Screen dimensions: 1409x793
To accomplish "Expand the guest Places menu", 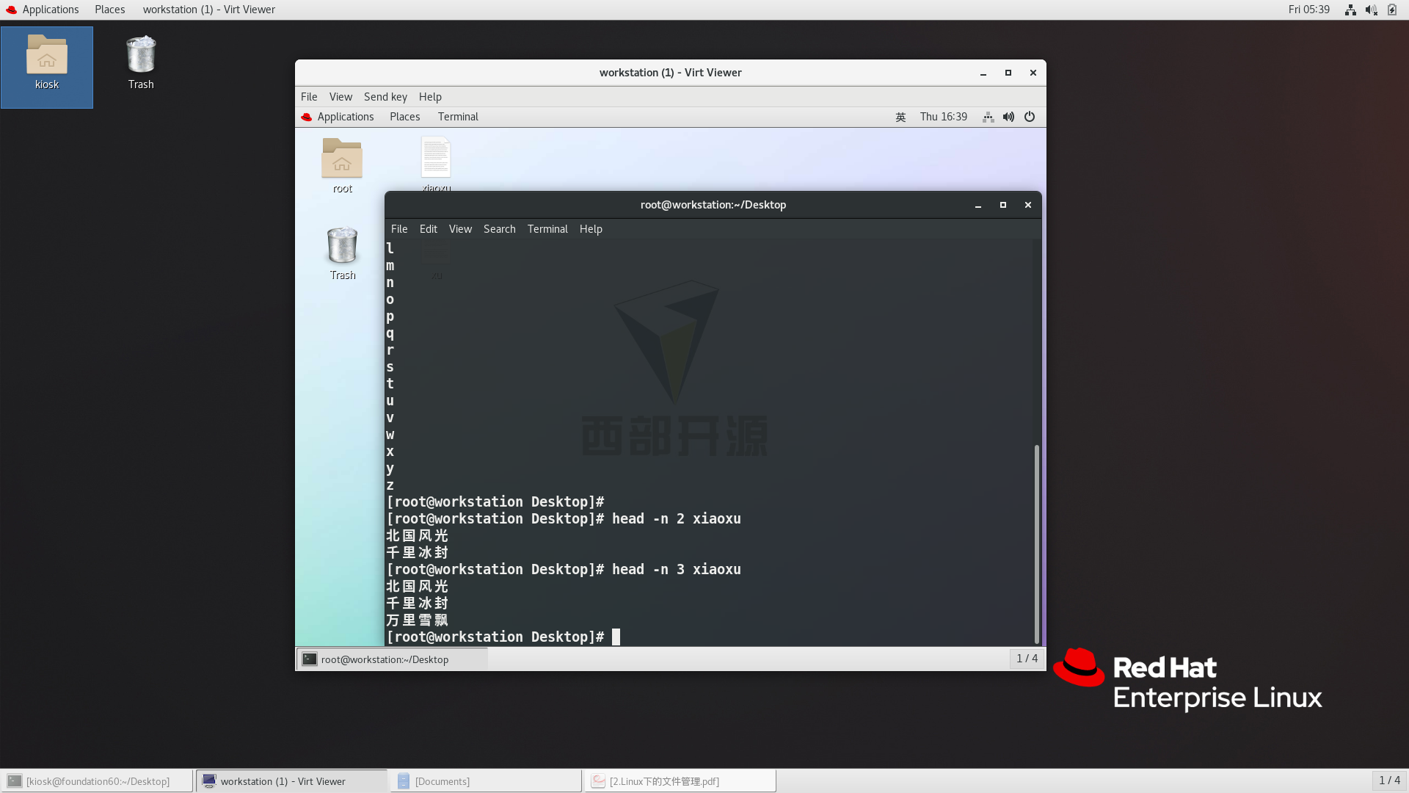I will (x=404, y=117).
